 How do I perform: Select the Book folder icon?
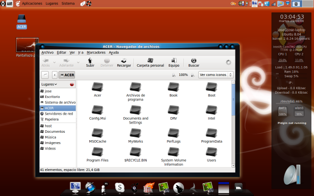pyautogui.click(x=173, y=87)
